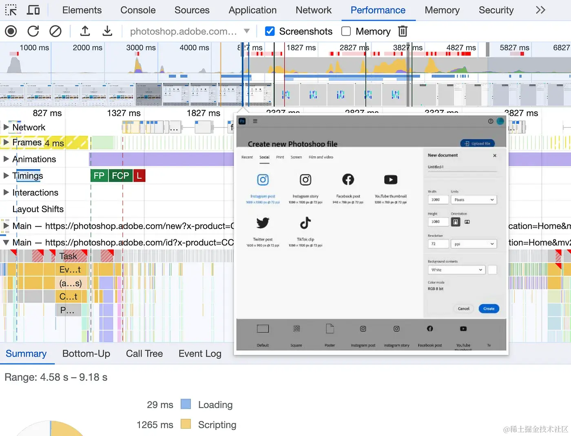The width and height of the screenshot is (571, 436).
Task: Save the profile with the download icon
Action: coord(107,31)
